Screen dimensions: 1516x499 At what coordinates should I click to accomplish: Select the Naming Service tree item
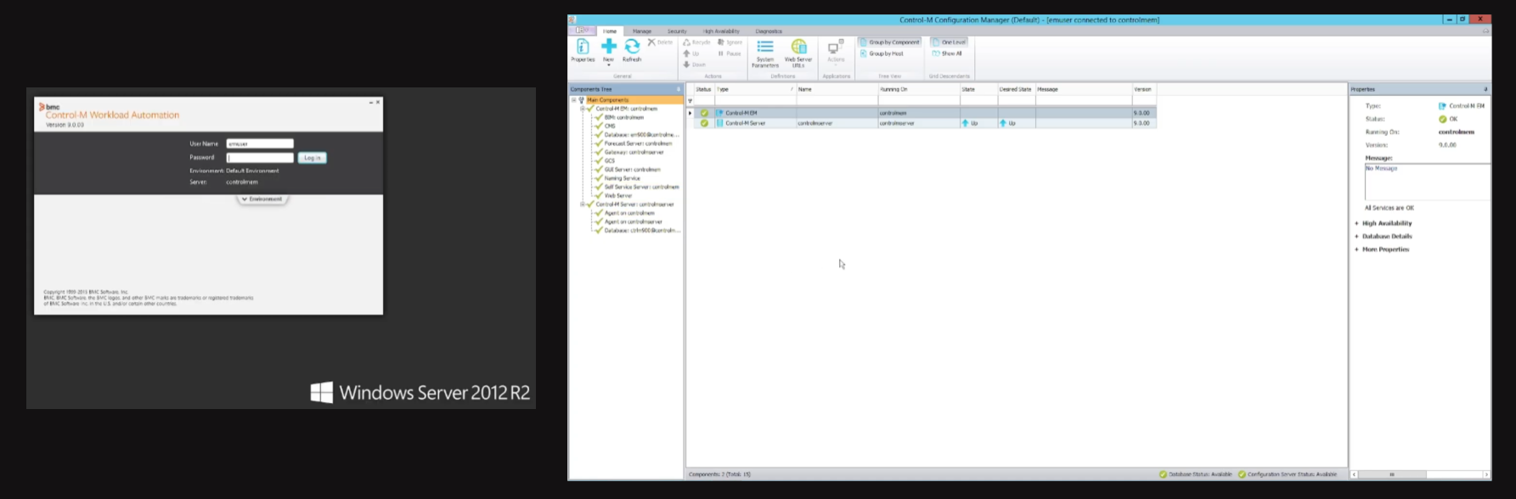[x=622, y=178]
